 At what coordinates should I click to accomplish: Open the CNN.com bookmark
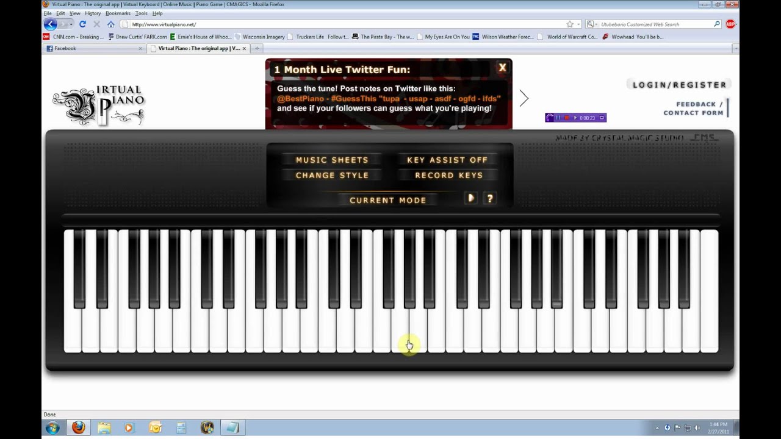coord(73,37)
